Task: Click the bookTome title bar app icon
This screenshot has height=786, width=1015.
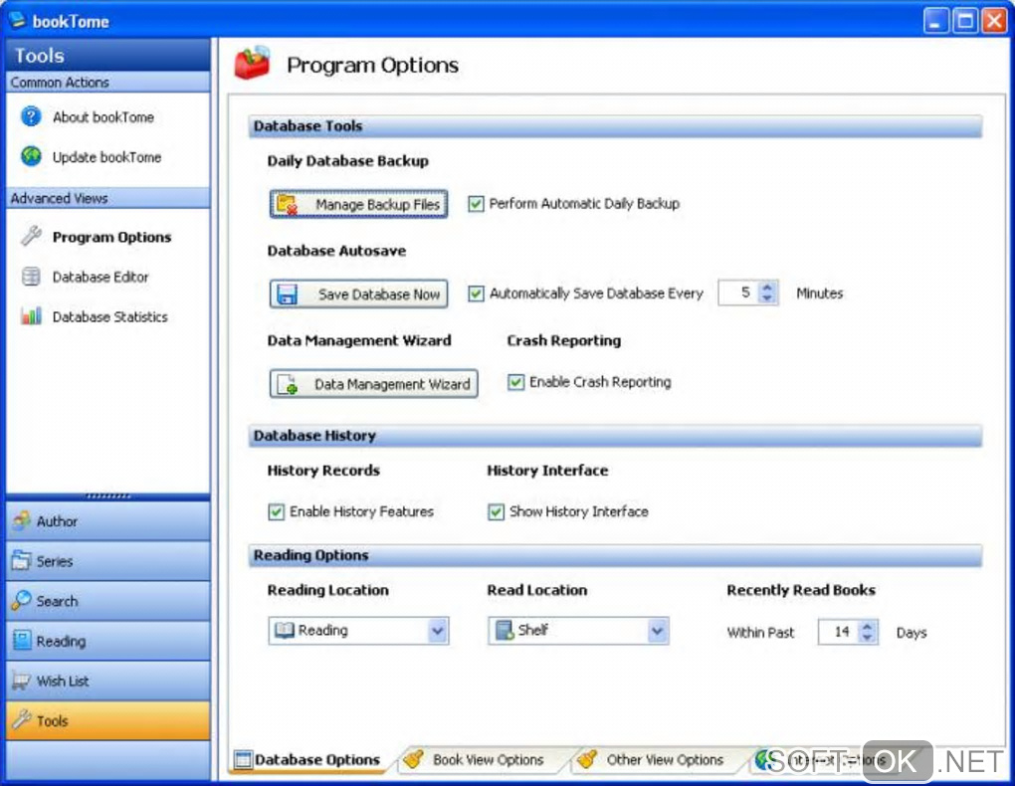Action: tap(16, 20)
